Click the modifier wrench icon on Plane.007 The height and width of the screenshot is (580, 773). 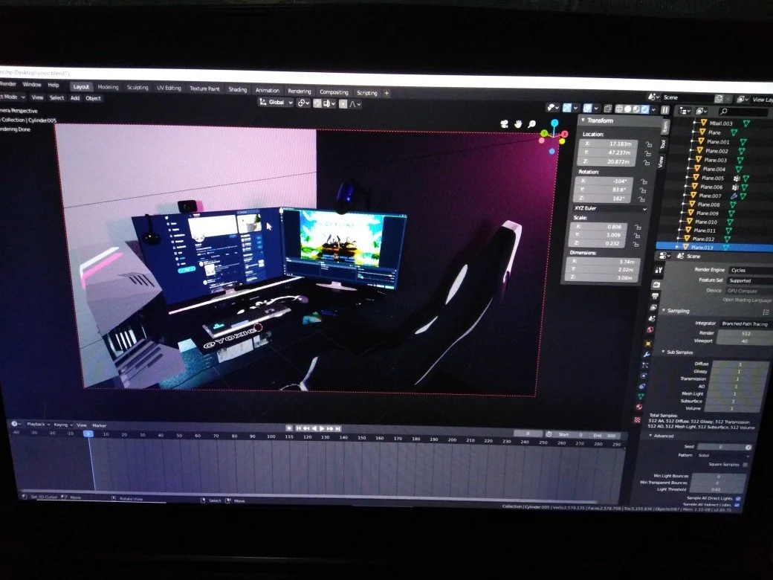point(734,196)
